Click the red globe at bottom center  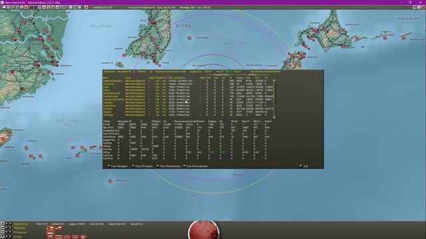[x=204, y=230]
